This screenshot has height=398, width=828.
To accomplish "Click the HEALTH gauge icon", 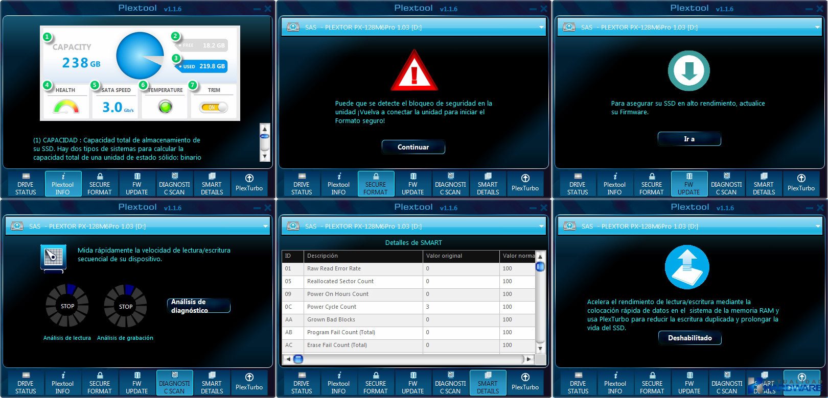I will tap(66, 106).
